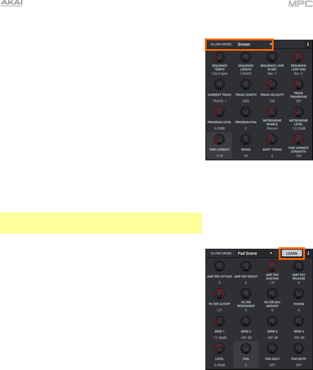Select the Filter Cutoff knob
The height and width of the screenshot is (370, 313).
(219, 294)
